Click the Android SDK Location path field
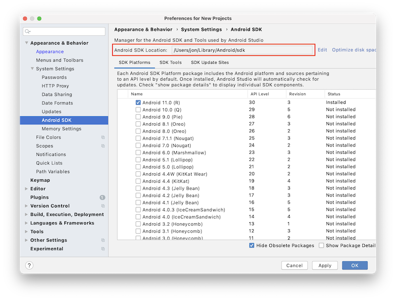 point(242,50)
